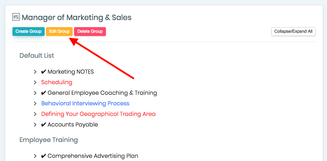This screenshot has width=327, height=161.
Task: Click the Default List heading
Action: click(37, 56)
